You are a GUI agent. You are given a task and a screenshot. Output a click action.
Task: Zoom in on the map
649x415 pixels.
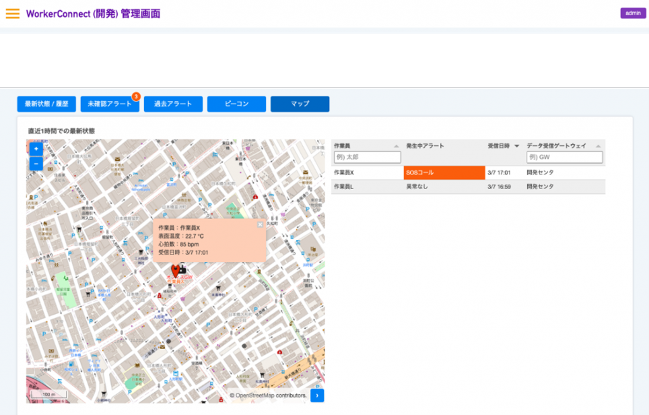click(x=36, y=148)
